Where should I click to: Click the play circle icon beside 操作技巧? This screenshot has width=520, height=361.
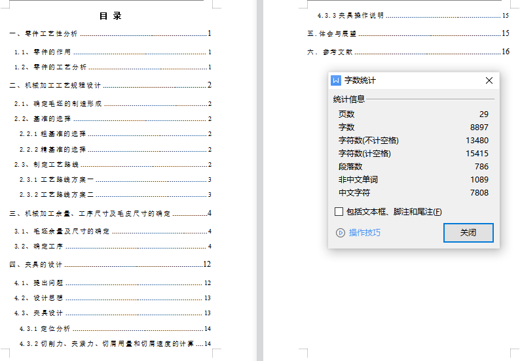(x=340, y=233)
